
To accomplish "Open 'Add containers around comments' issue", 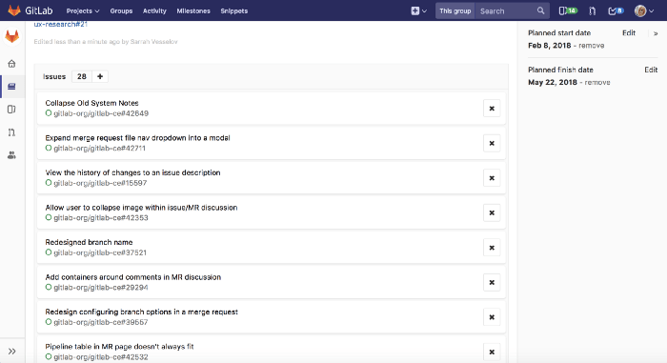I will point(133,277).
